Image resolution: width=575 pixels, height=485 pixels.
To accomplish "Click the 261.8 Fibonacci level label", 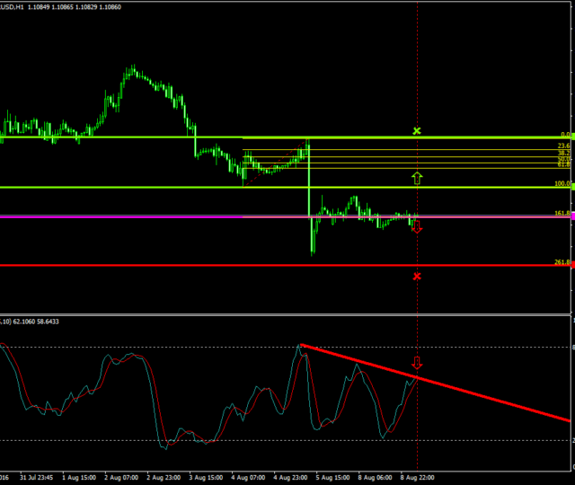I will click(562, 262).
